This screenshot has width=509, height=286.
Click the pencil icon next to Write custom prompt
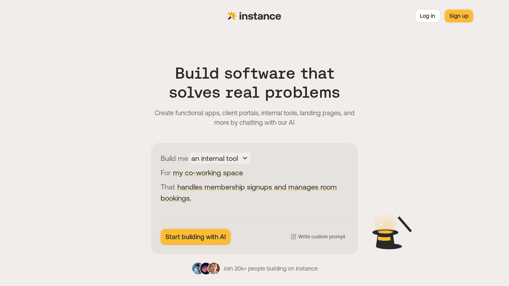(x=293, y=236)
